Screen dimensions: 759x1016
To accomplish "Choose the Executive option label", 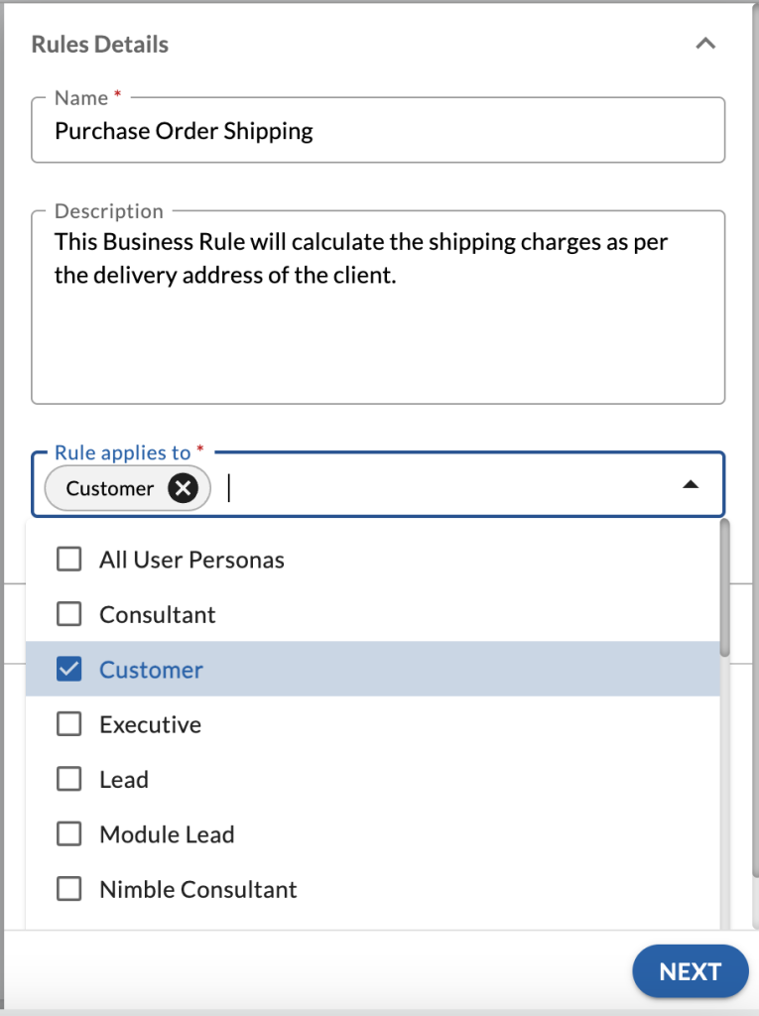I will pyautogui.click(x=150, y=724).
